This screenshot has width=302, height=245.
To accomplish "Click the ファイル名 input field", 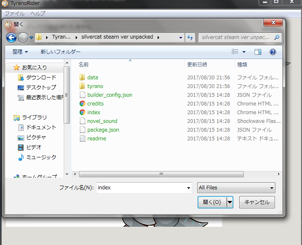I will point(141,188).
